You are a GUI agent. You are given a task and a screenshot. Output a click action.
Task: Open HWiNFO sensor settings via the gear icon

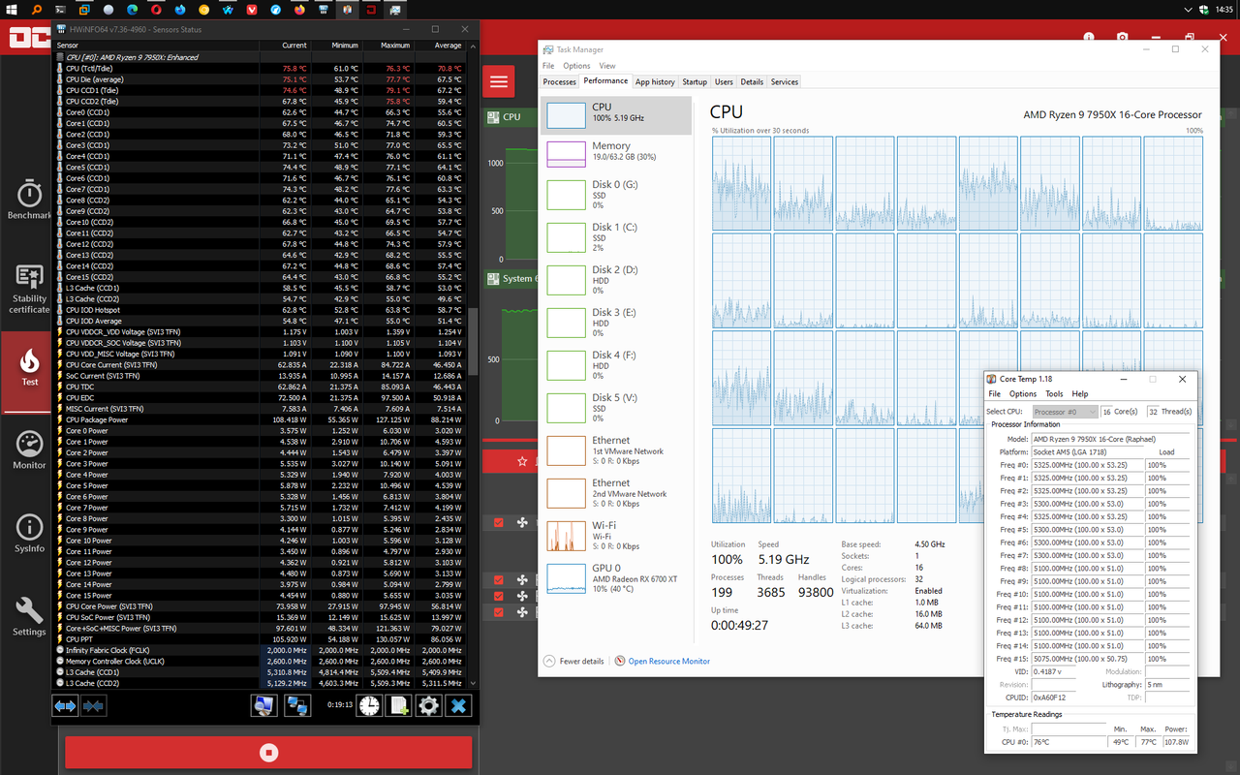pos(428,705)
